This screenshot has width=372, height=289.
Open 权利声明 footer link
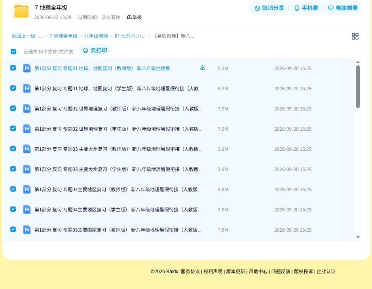point(213,272)
